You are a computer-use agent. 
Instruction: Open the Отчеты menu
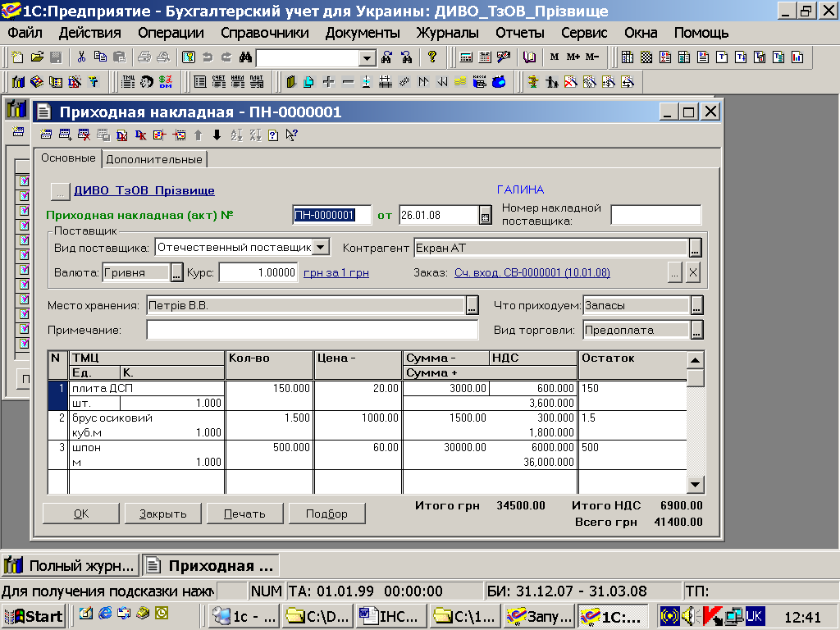tap(519, 33)
